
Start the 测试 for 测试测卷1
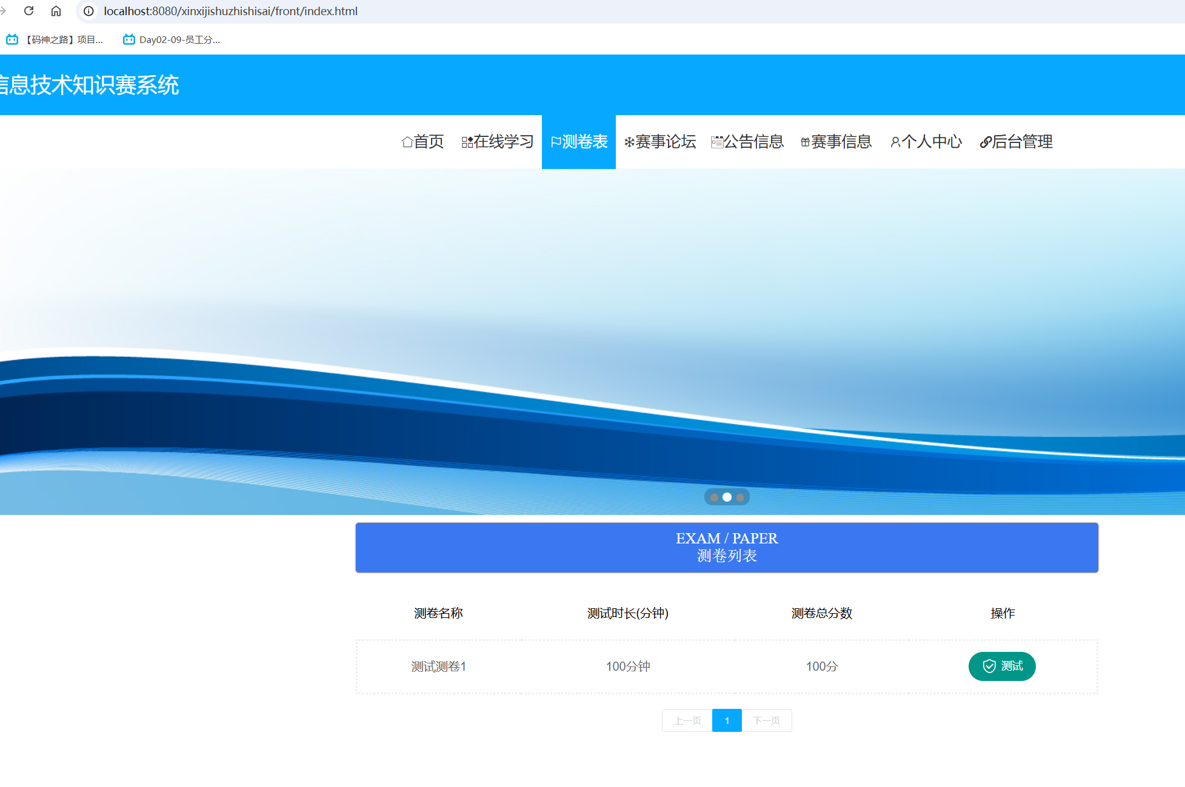(x=1002, y=666)
